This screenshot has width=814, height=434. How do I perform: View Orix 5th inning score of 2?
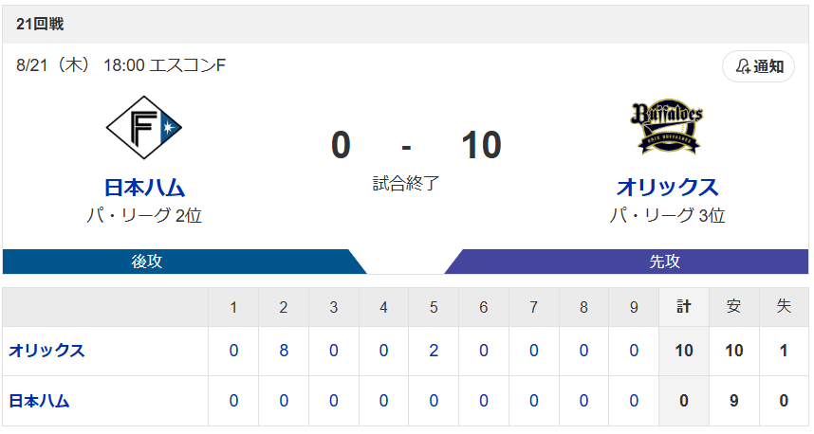click(x=434, y=351)
